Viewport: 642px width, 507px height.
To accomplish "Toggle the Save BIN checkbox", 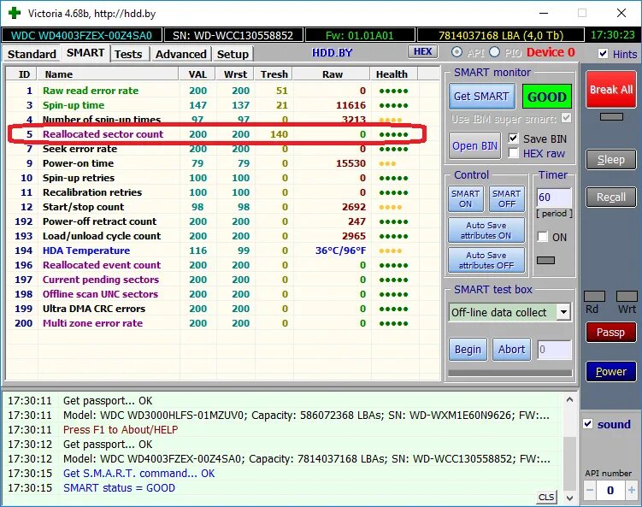I will coord(513,139).
